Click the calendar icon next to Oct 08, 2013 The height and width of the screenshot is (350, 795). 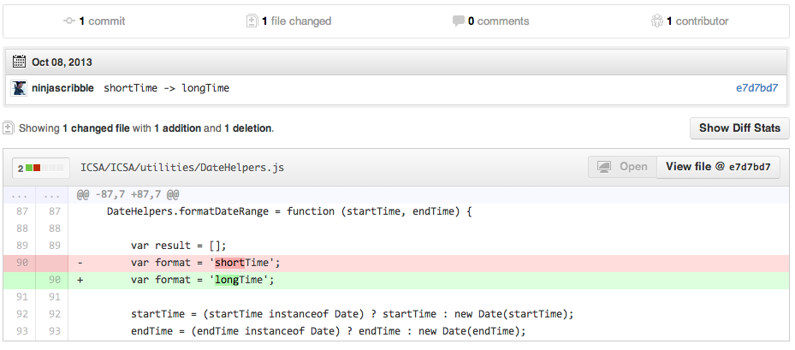tap(19, 62)
